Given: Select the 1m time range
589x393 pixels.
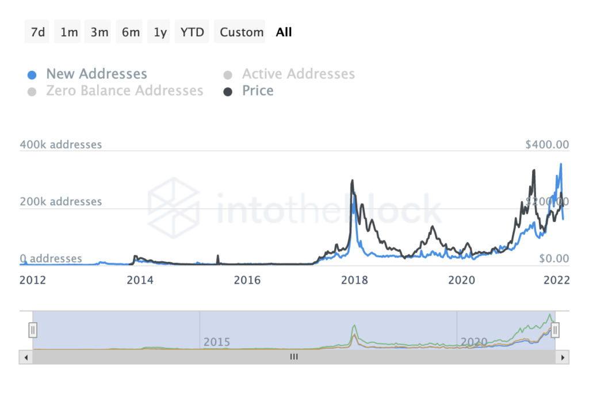Looking at the screenshot, I should [68, 32].
